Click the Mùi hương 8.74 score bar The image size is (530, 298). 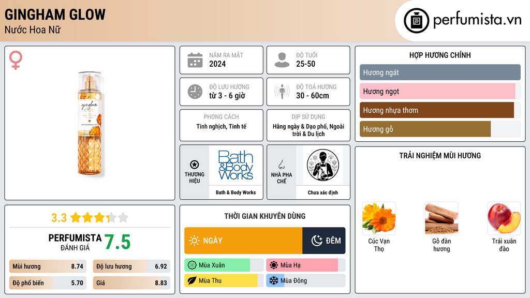point(48,266)
